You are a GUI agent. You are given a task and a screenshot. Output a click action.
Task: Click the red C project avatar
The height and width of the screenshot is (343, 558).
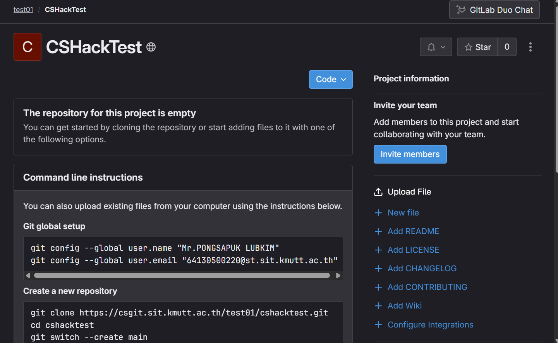(27, 47)
